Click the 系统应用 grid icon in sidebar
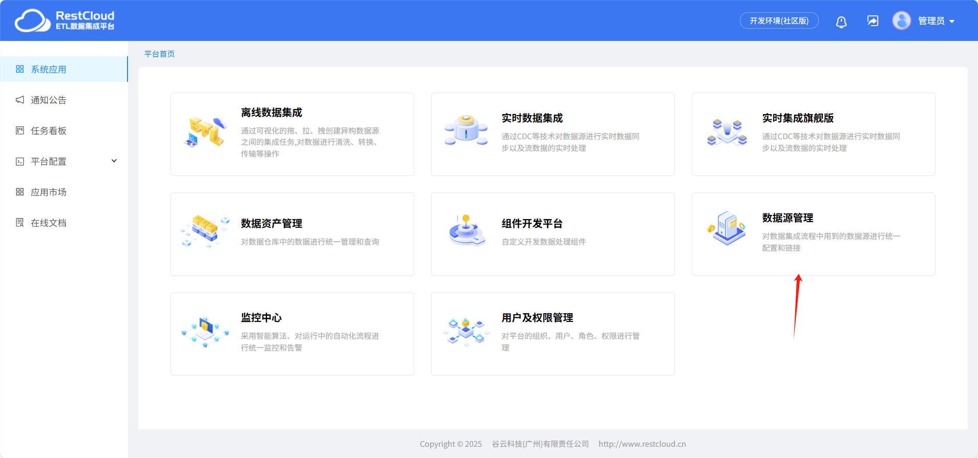 point(20,69)
